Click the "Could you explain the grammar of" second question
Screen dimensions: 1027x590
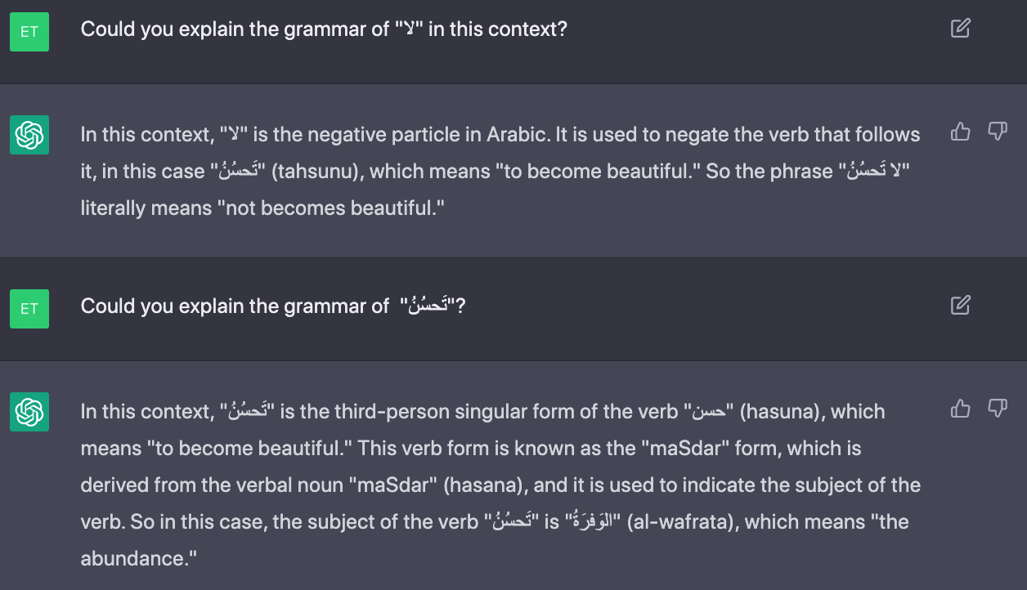point(235,306)
